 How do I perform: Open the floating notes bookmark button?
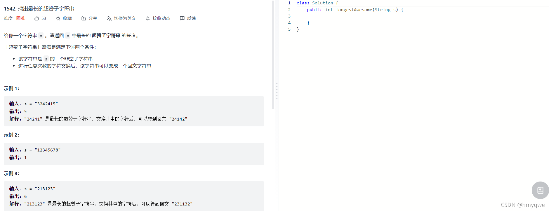click(540, 190)
